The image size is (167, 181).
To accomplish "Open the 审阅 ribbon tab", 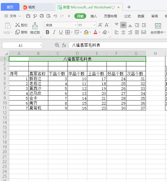I will pyautogui.click(x=155, y=16).
